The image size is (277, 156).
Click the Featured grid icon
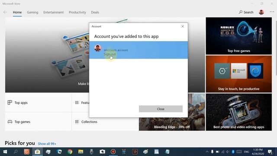[x=77, y=103]
